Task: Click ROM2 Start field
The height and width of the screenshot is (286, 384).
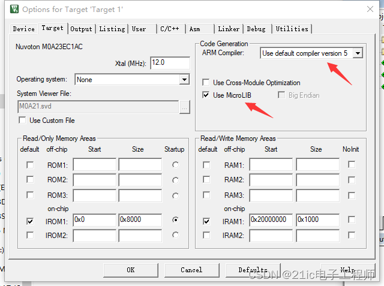Action: (95, 180)
